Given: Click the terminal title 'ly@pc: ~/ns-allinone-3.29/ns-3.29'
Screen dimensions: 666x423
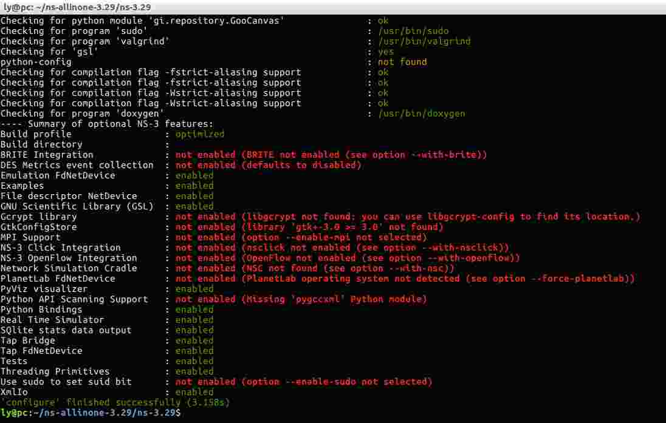Looking at the screenshot, I should (x=77, y=7).
